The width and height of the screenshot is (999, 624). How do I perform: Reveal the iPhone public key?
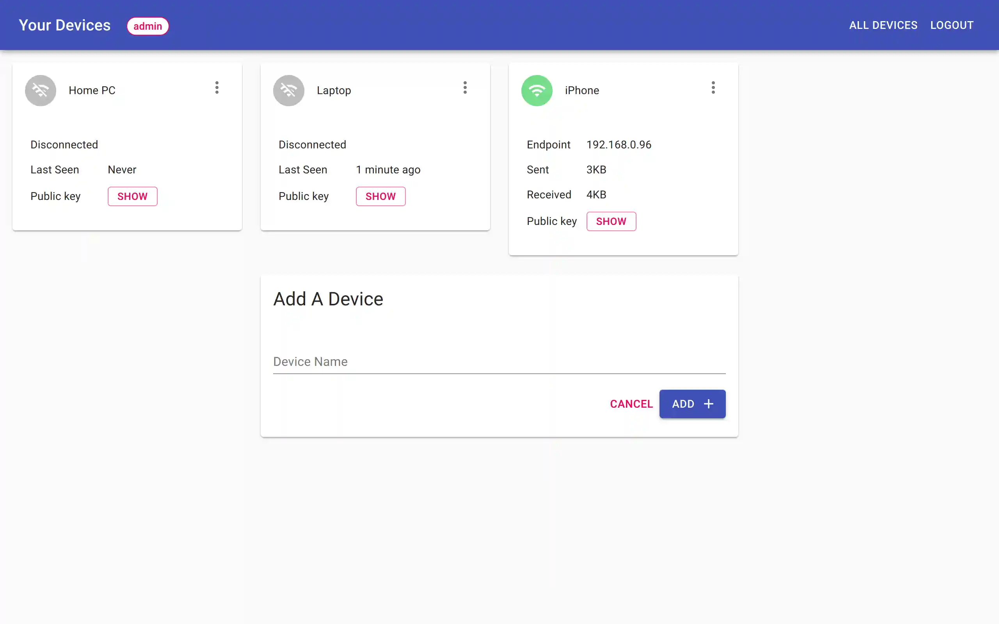(x=611, y=222)
